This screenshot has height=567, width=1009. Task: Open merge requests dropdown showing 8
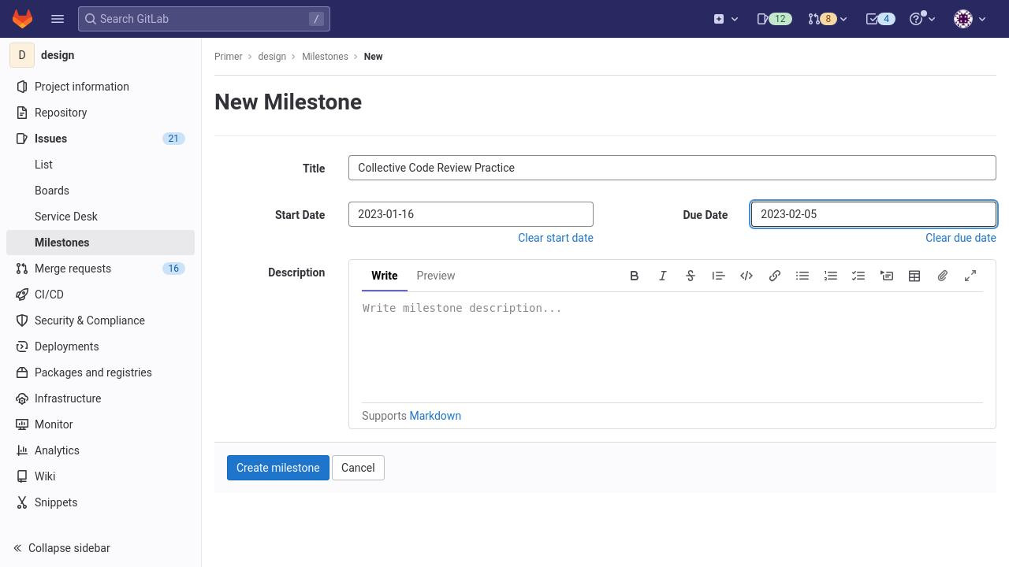(x=828, y=19)
